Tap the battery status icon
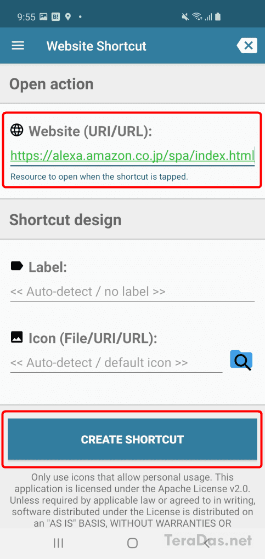 click(218, 16)
